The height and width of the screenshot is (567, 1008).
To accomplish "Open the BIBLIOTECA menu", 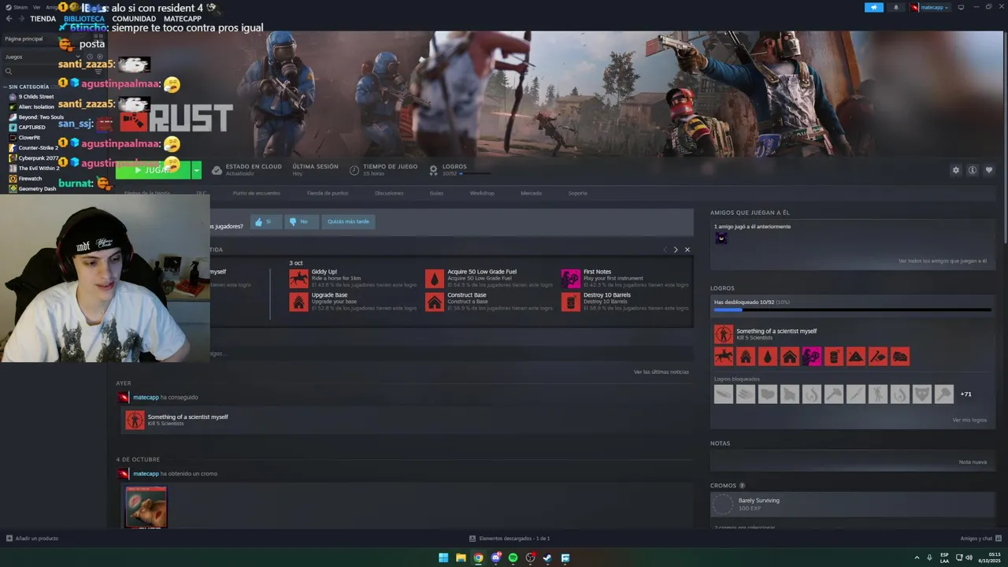I will [84, 19].
